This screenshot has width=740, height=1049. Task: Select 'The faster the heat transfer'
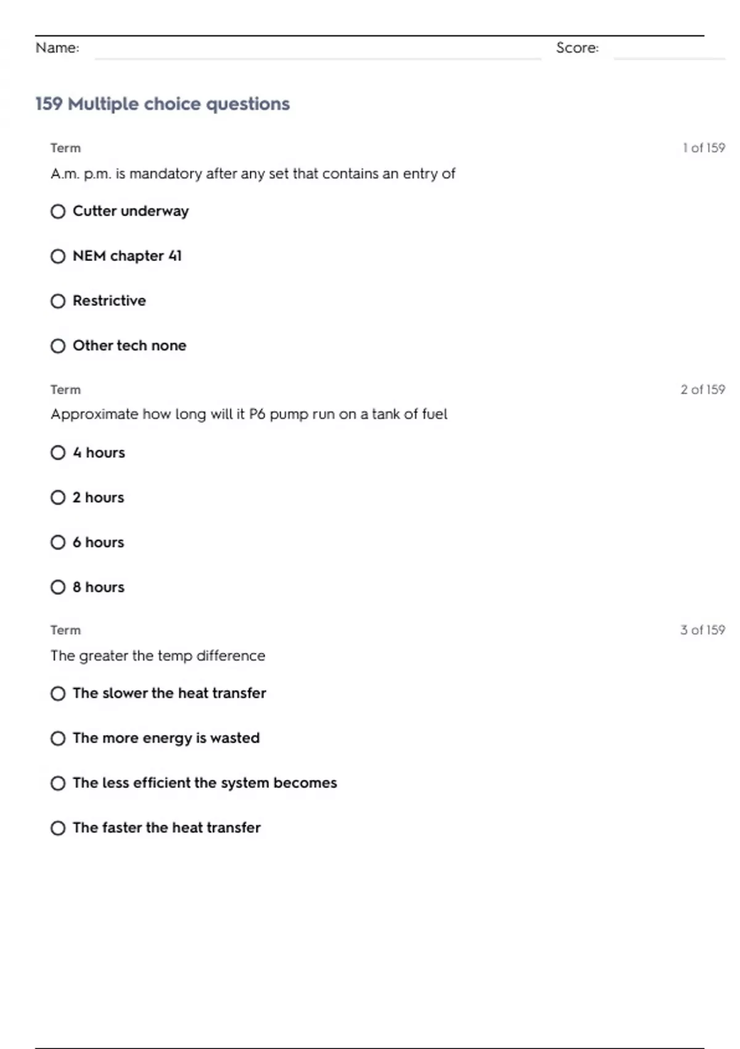tap(58, 828)
